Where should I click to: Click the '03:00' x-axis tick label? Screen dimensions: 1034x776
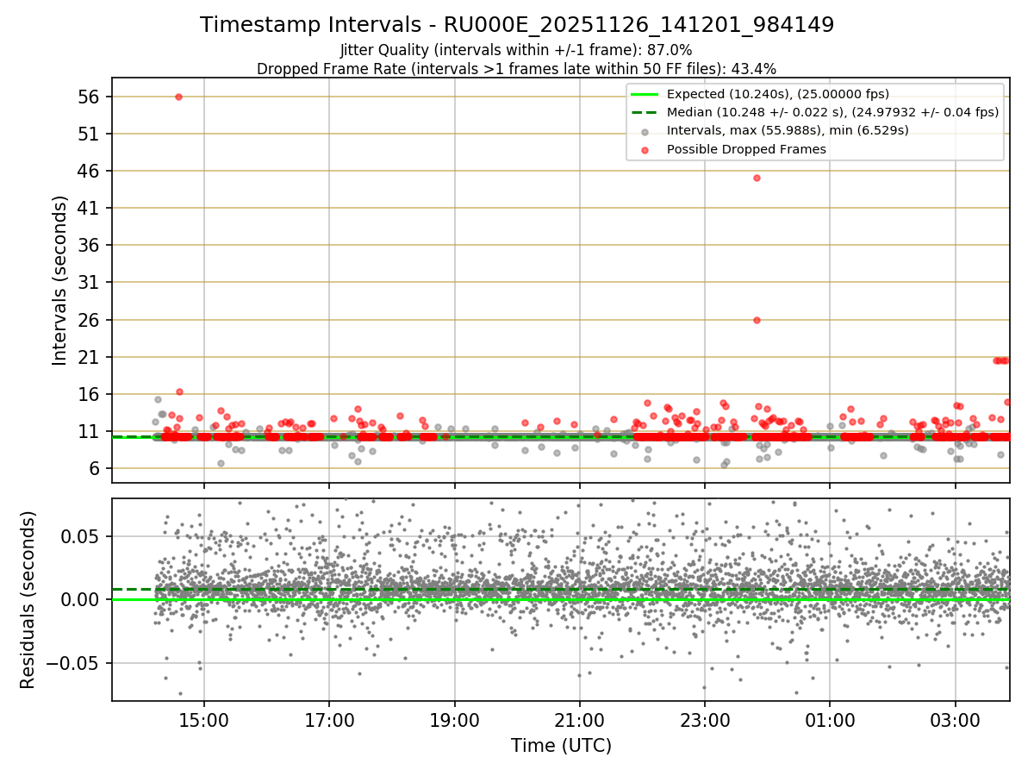click(x=956, y=720)
